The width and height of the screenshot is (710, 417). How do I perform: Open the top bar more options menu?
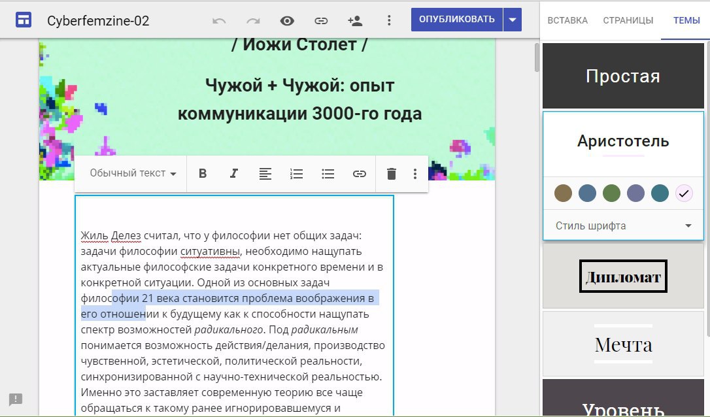click(389, 20)
